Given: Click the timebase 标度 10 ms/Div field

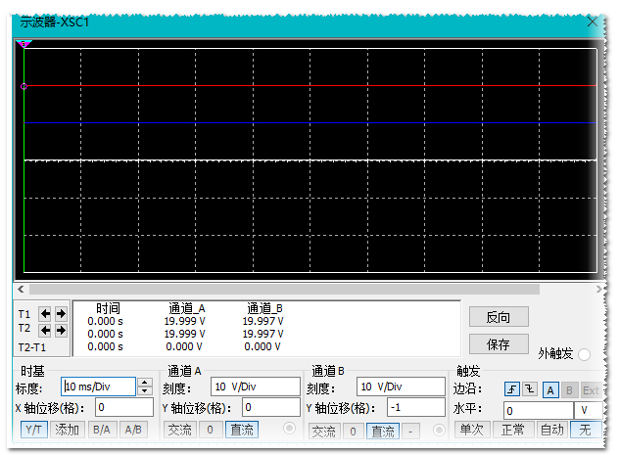Looking at the screenshot, I should (x=99, y=387).
